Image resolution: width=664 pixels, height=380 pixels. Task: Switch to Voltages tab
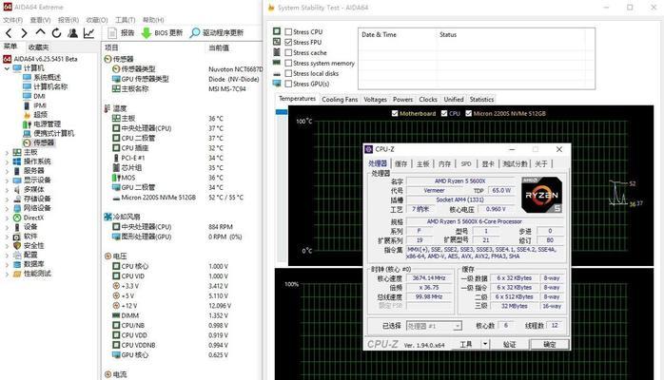375,100
